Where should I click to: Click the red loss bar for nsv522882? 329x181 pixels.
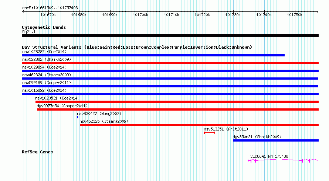click(170, 63)
